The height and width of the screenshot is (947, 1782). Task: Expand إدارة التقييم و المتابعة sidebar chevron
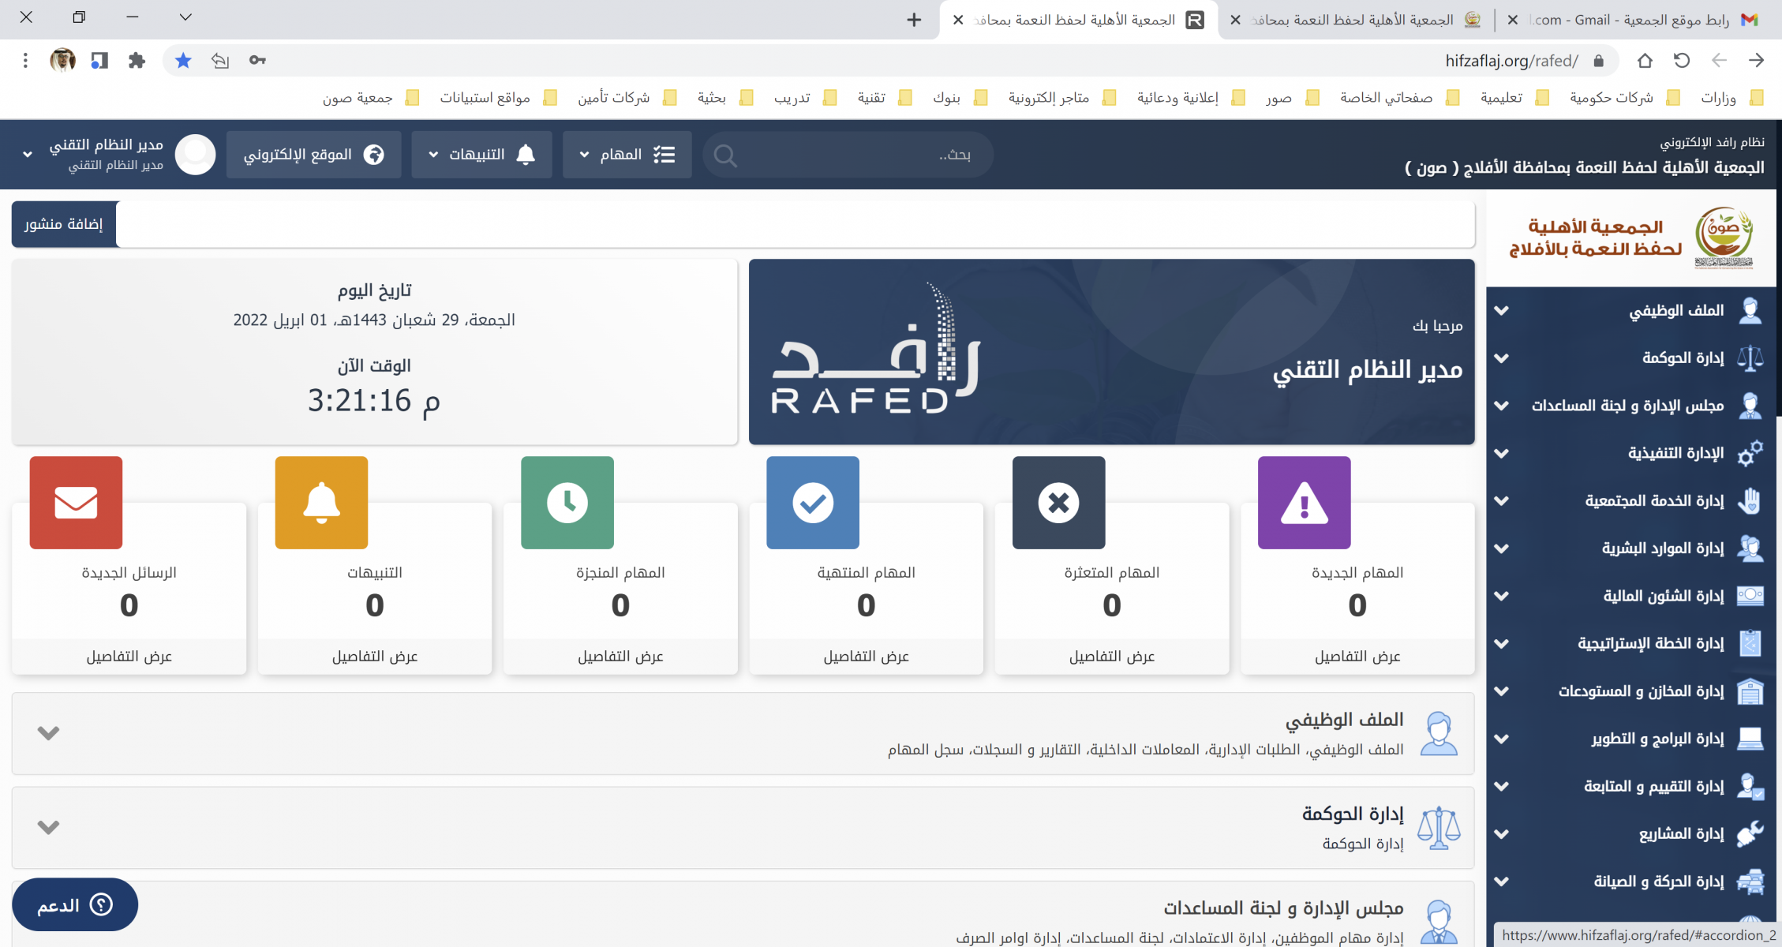[1501, 786]
